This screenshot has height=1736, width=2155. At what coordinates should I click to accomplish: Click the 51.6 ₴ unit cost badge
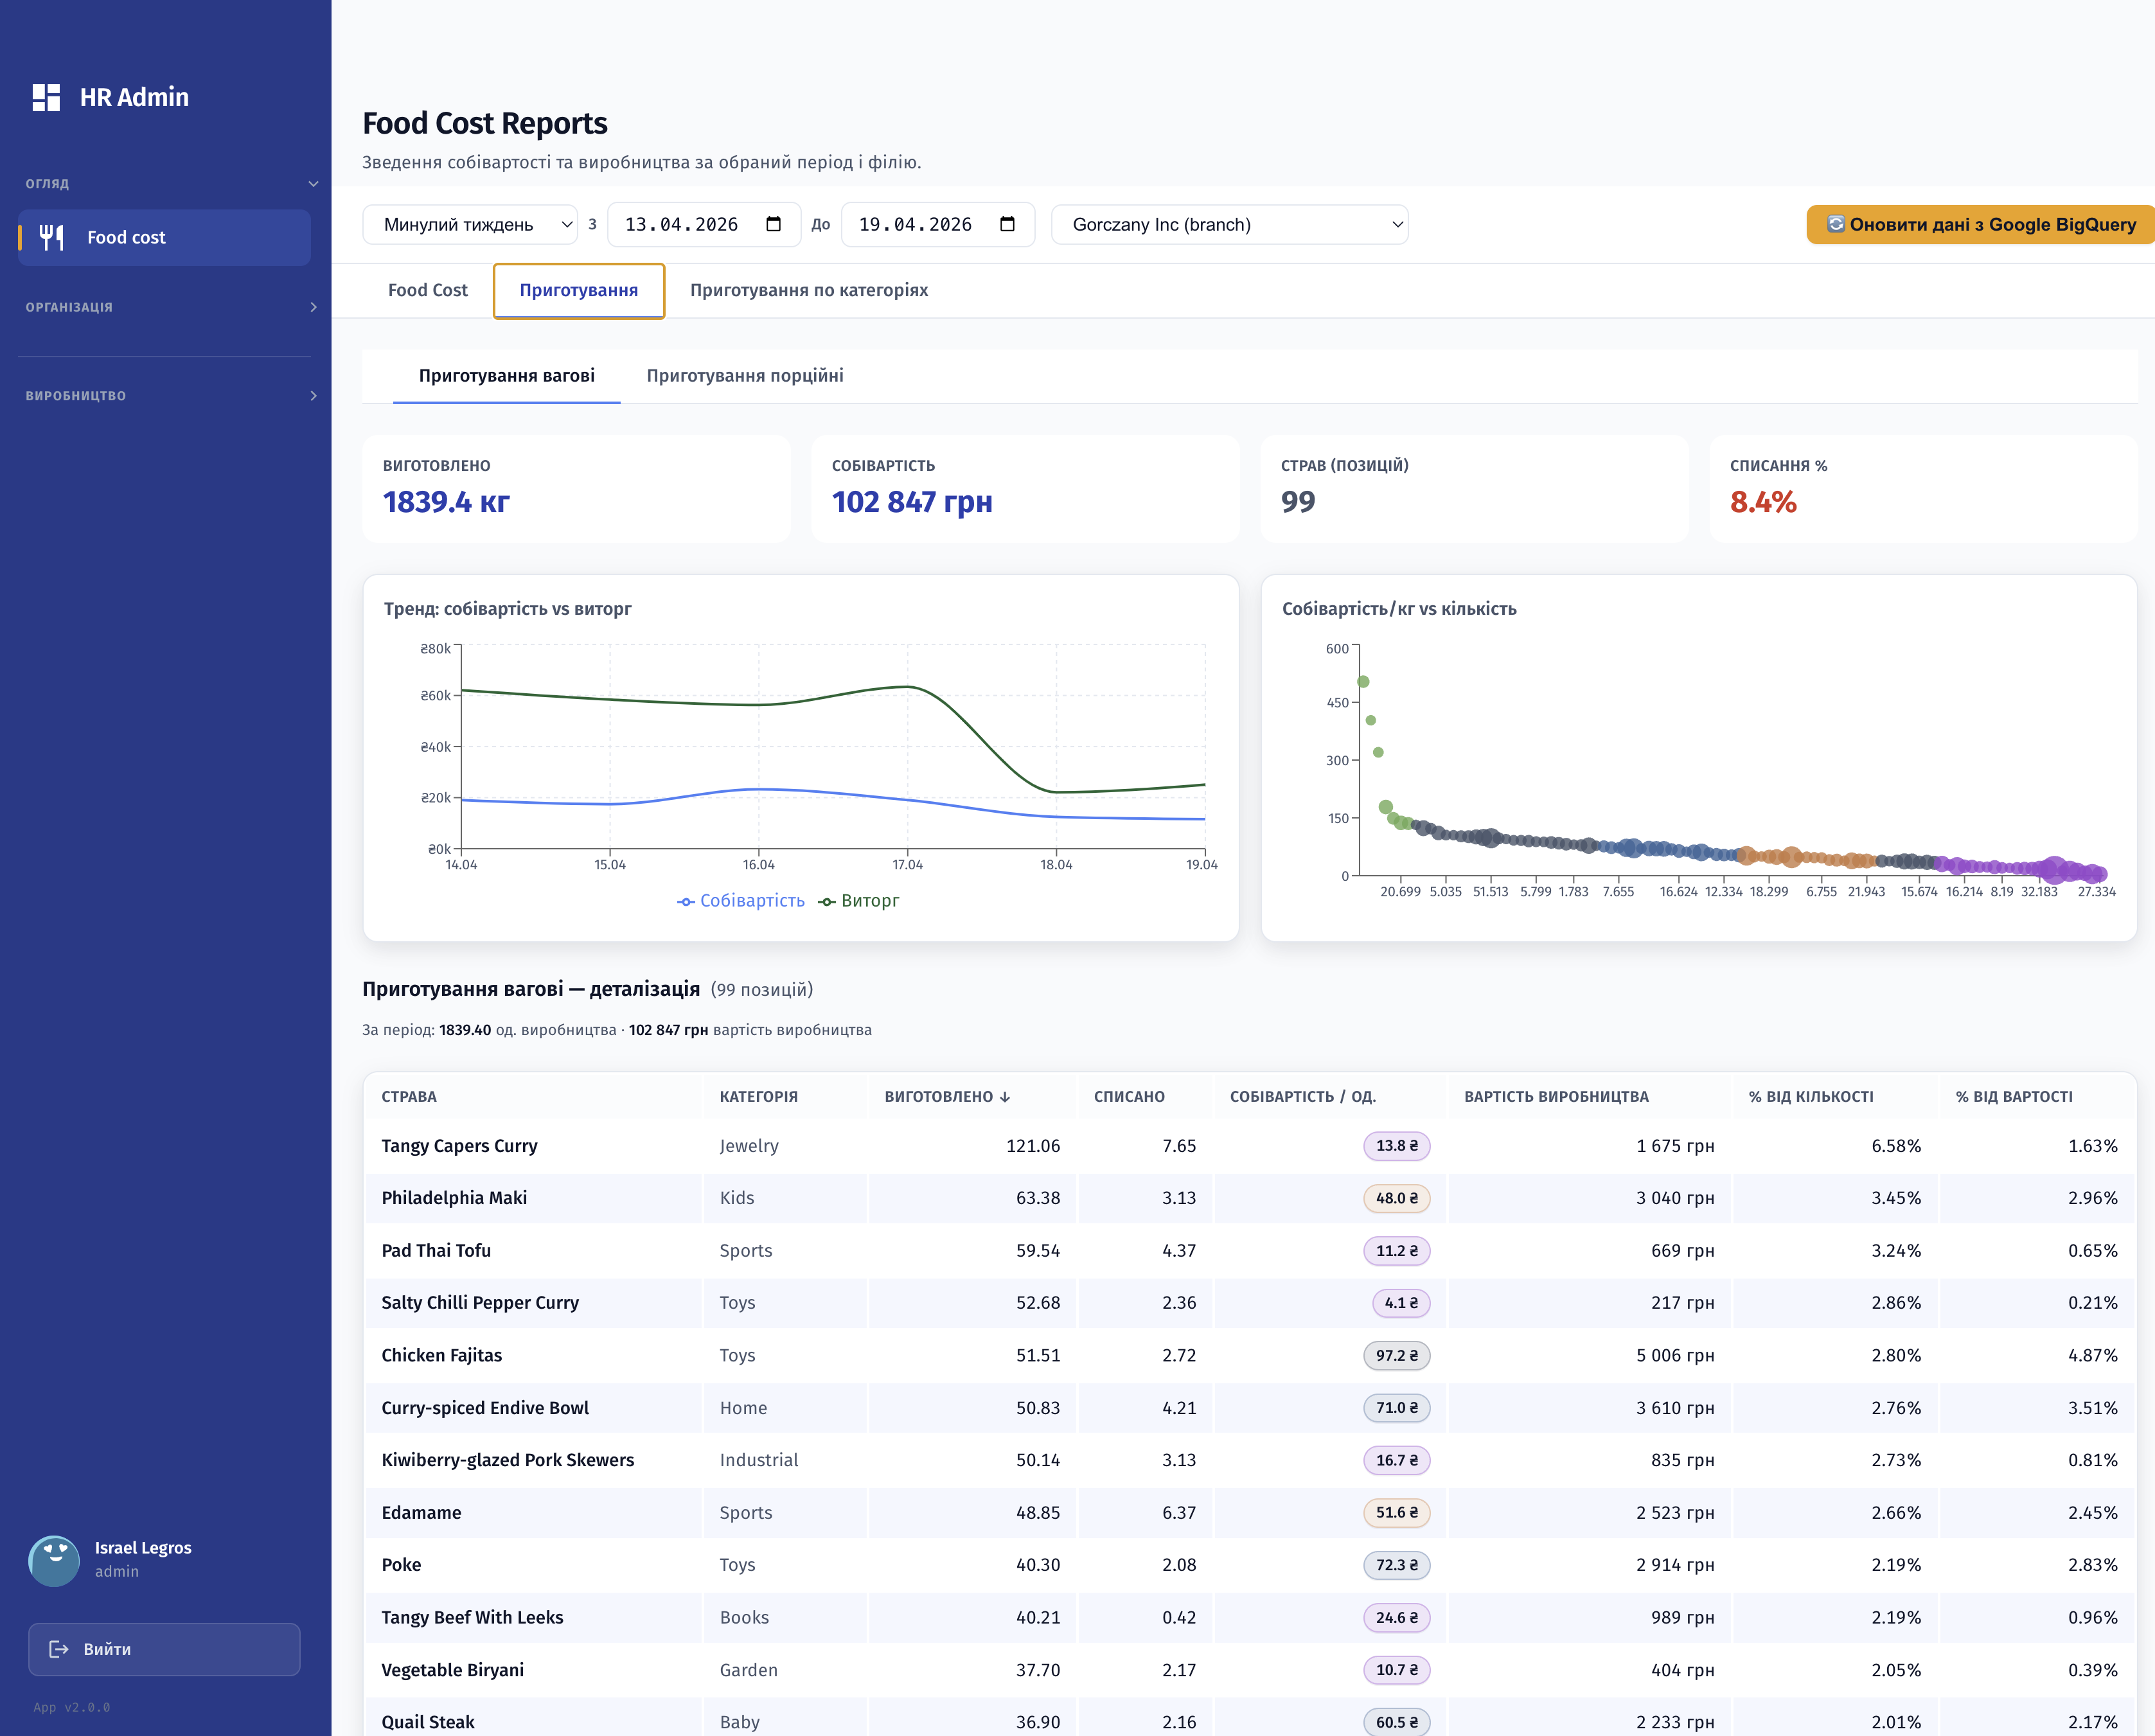click(1396, 1513)
